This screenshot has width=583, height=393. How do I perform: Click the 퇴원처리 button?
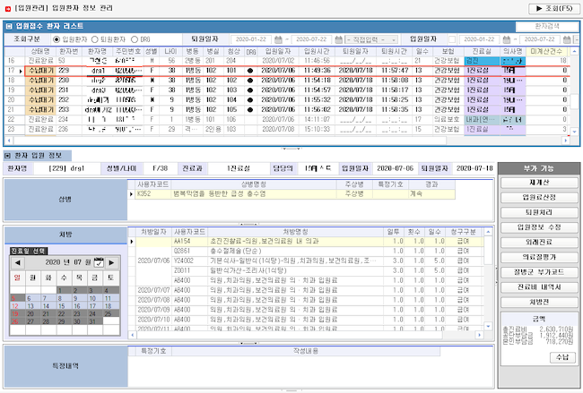point(539,212)
